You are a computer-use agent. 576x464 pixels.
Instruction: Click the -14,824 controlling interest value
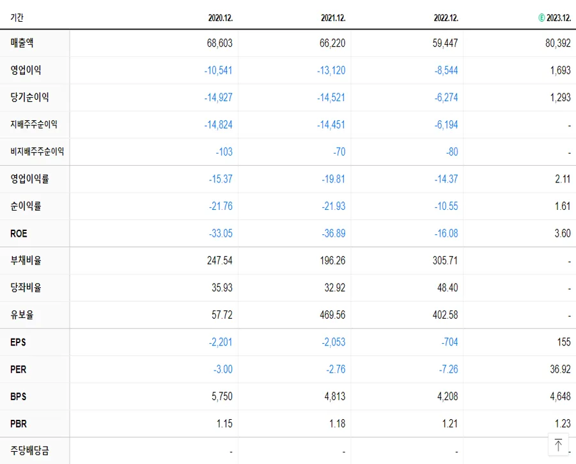pyautogui.click(x=218, y=125)
